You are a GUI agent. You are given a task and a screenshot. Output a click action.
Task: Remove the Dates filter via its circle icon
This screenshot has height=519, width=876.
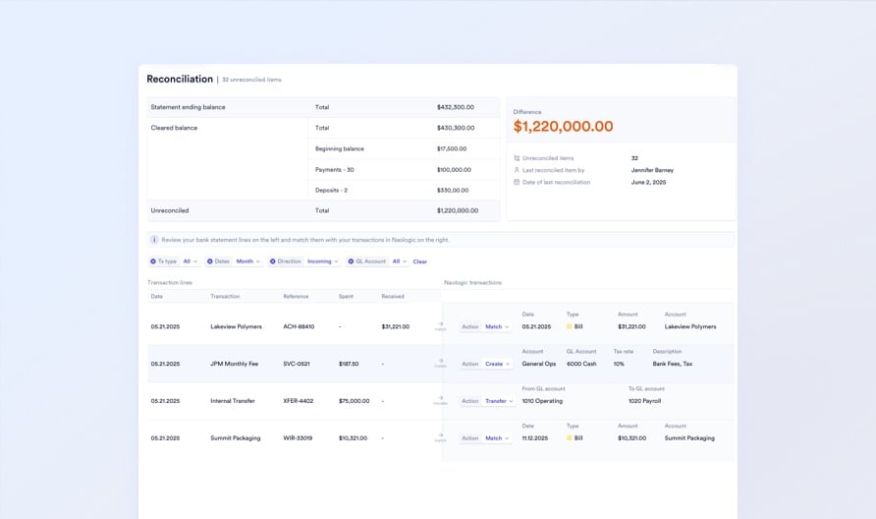coord(210,261)
